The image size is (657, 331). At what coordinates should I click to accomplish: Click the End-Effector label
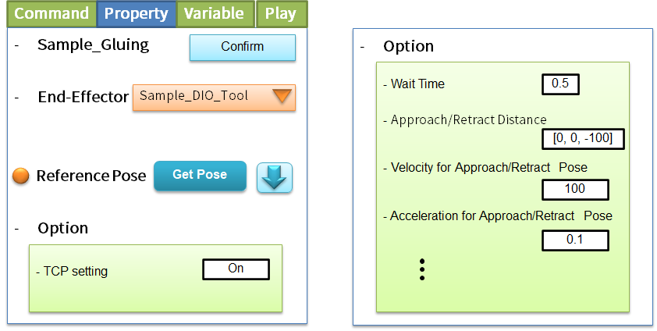[83, 98]
